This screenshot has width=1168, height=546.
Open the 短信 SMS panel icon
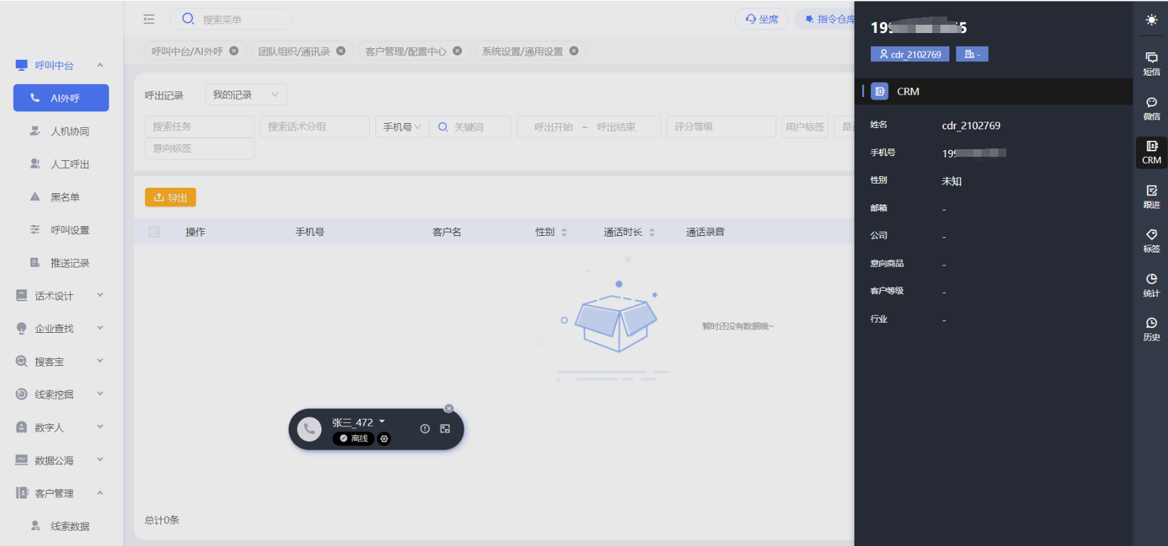[x=1151, y=63]
